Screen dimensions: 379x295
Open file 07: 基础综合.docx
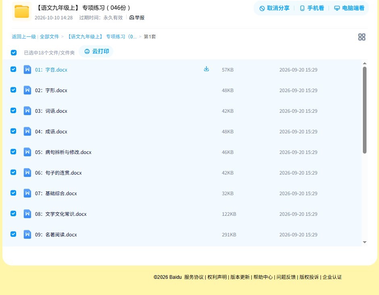[x=56, y=193]
